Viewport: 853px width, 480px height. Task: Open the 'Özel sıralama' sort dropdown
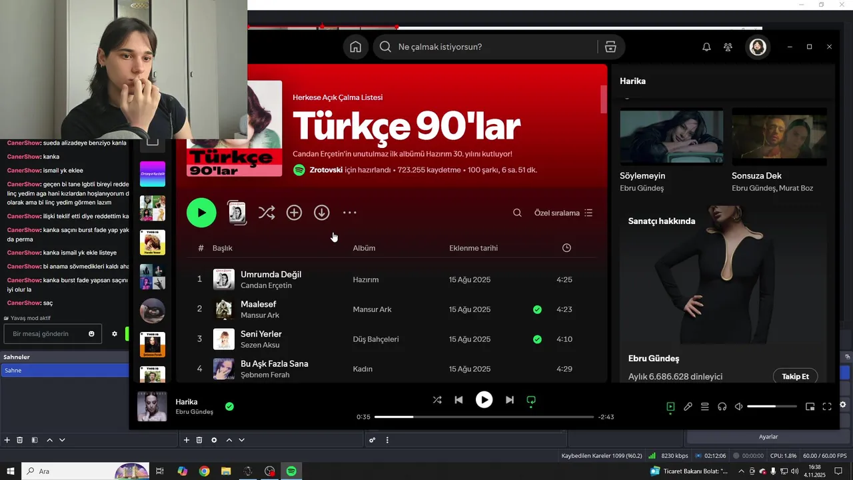(x=563, y=213)
